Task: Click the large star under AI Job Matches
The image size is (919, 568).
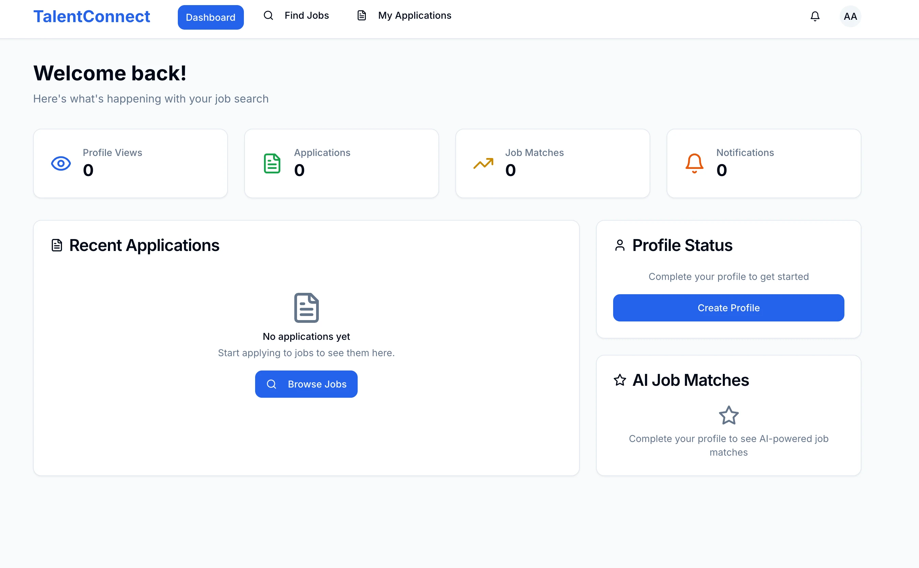Action: [729, 415]
